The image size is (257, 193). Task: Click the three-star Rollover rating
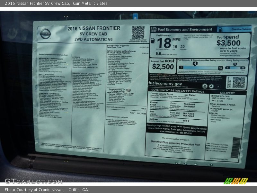coord(186,121)
